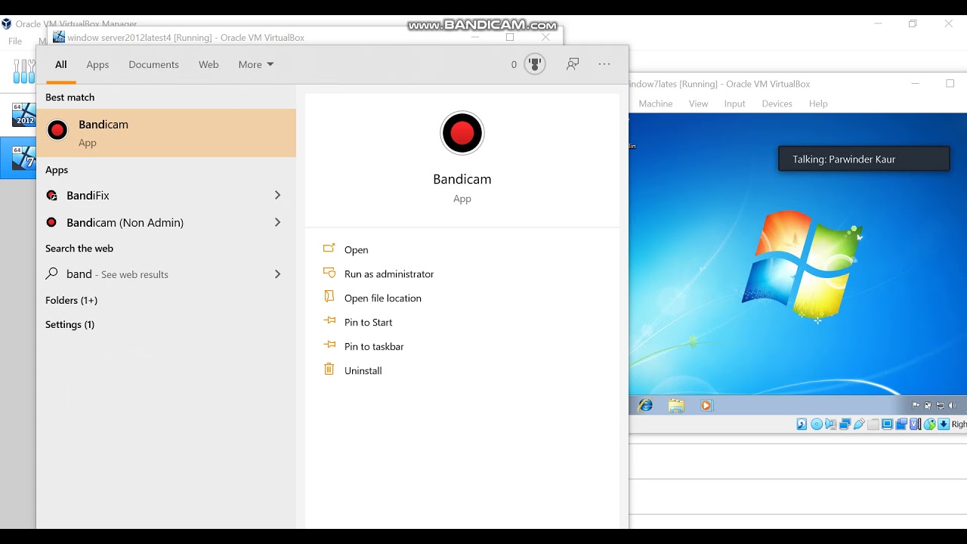The image size is (967, 544).
Task: Show Folders (1+) results
Action: click(71, 300)
